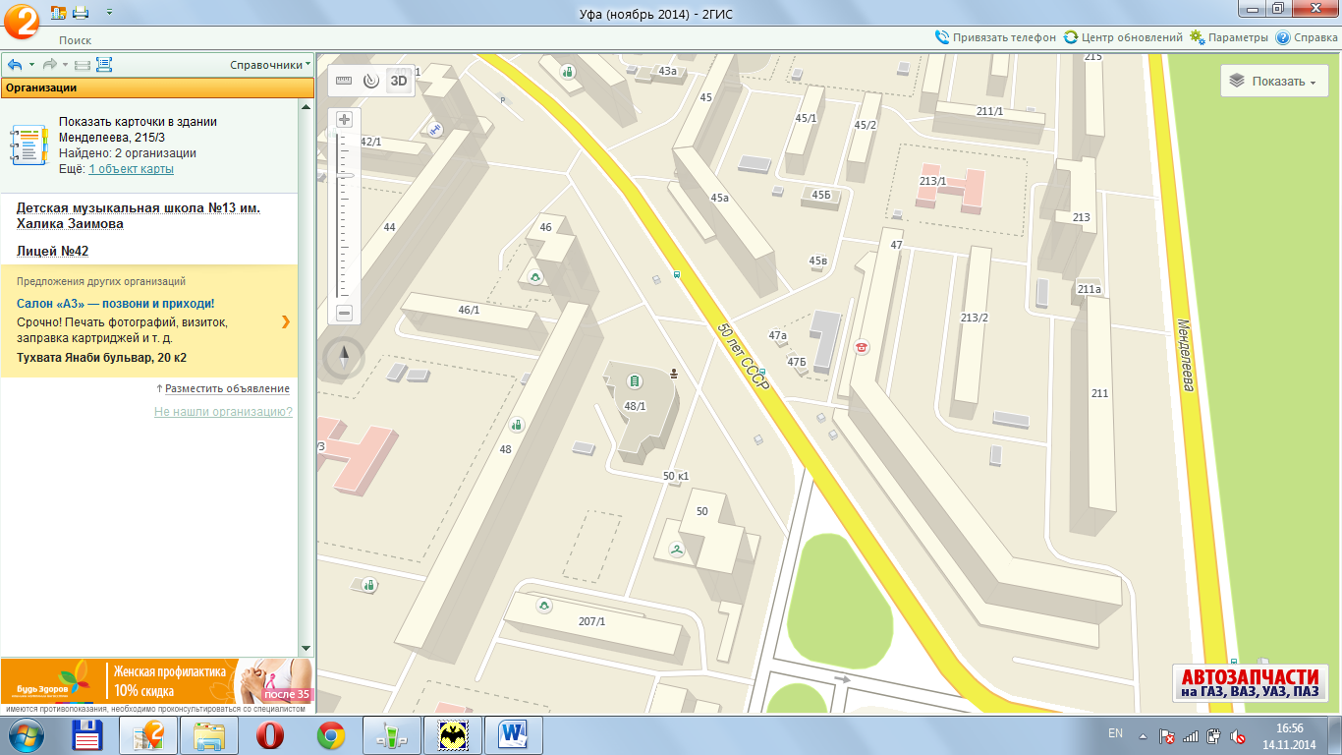This screenshot has height=755, width=1342.
Task: Click the scroll up arrow of results panel
Action: [x=306, y=107]
